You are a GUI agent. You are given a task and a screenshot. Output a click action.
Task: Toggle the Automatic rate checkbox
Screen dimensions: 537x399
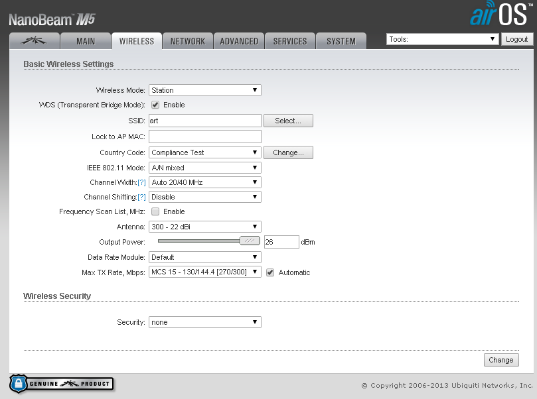pyautogui.click(x=270, y=272)
